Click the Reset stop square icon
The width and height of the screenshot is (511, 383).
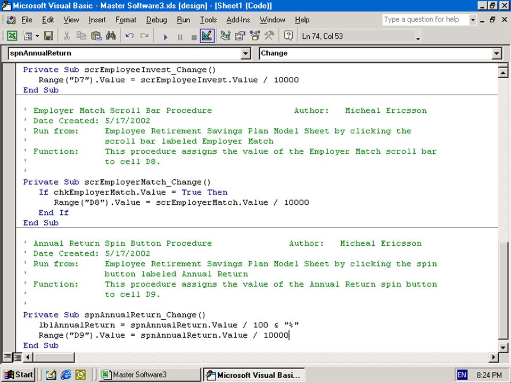pos(194,37)
